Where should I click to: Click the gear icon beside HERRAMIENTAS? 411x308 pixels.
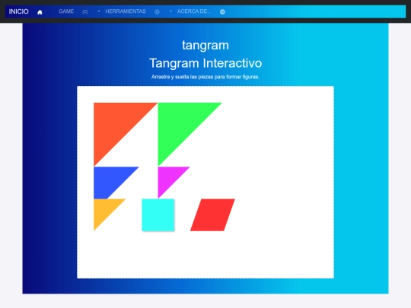coord(157,11)
